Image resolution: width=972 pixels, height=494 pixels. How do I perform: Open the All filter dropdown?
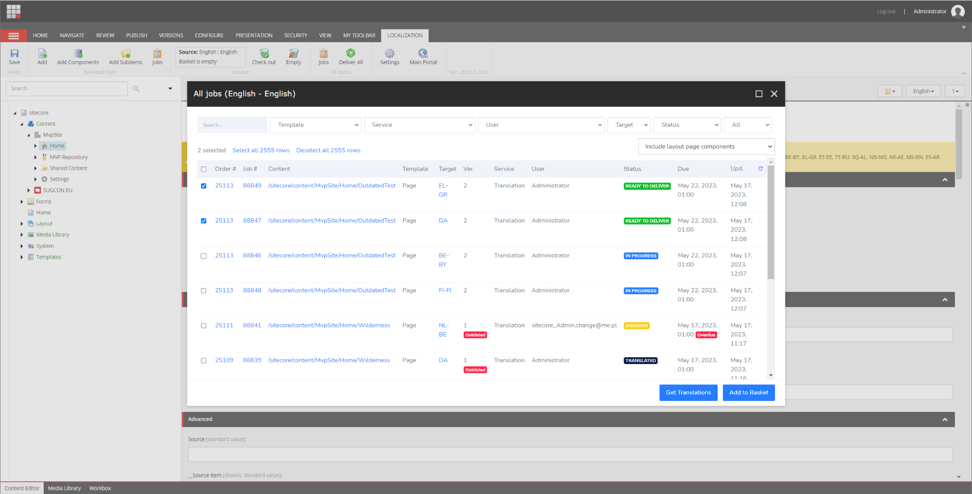click(x=748, y=125)
